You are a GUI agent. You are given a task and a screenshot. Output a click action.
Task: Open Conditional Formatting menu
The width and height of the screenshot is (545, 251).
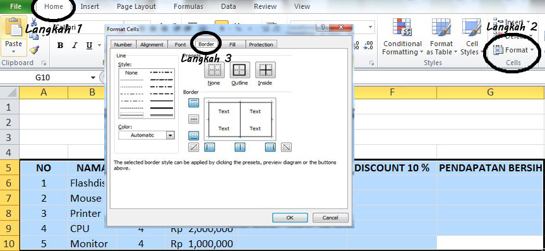pos(402,37)
